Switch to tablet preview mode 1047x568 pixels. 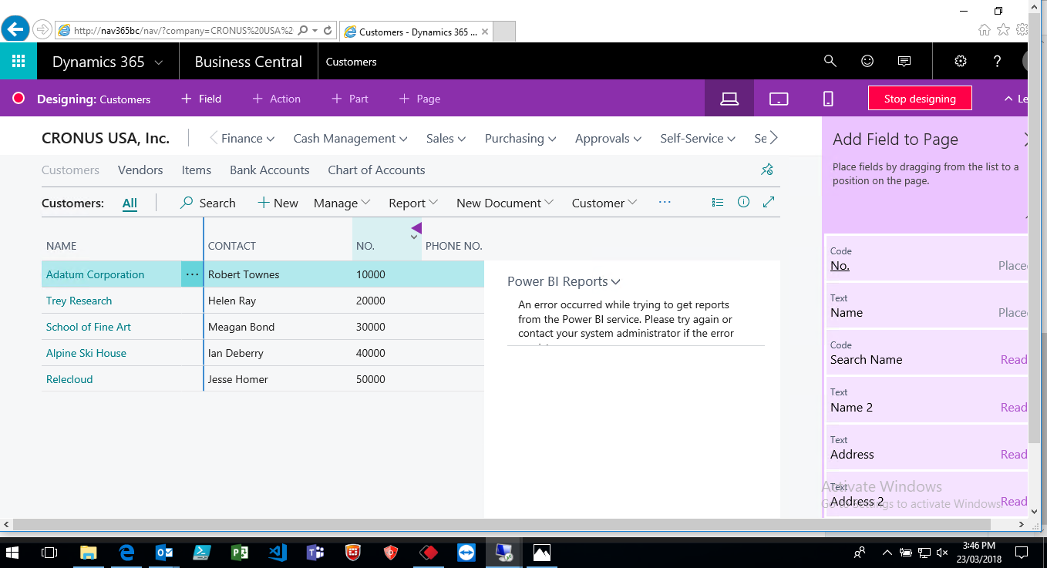(x=779, y=99)
